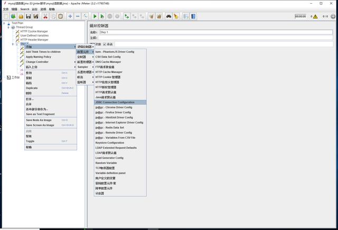The width and height of the screenshot is (338, 230).
Task: Click the Save test plan disk icon
Action: 29,16
